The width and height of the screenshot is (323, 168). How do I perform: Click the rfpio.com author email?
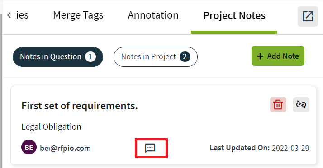coord(65,148)
